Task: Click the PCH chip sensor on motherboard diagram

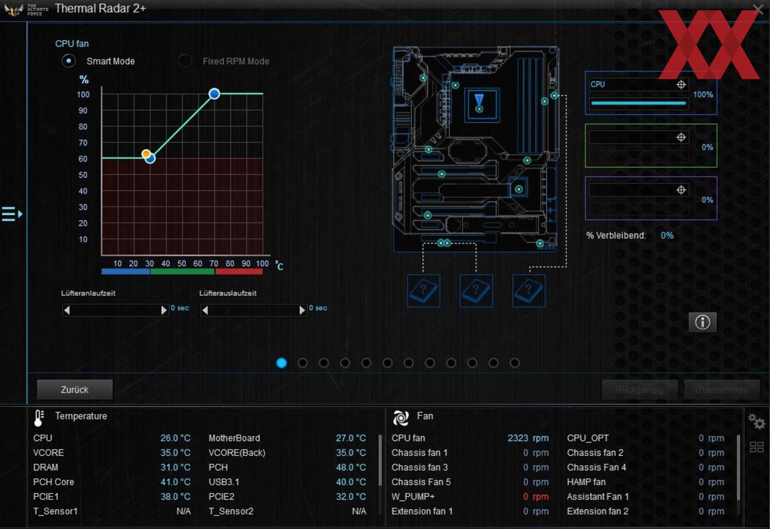Action: [x=519, y=189]
